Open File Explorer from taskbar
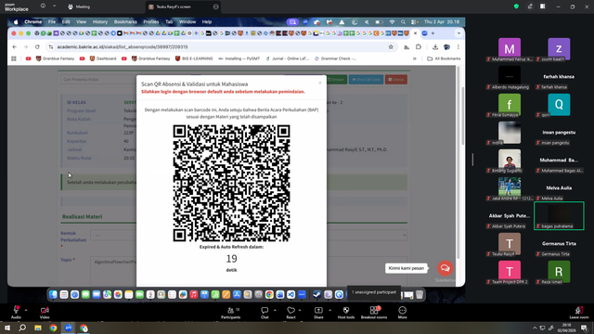Viewport: 594px width, 334px height. tap(38, 328)
